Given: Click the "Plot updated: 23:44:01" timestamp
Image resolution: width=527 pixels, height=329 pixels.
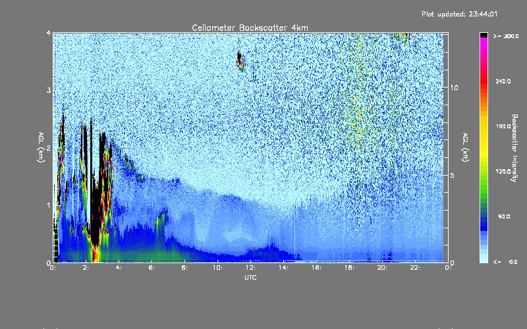Looking at the screenshot, I should pyautogui.click(x=459, y=14).
